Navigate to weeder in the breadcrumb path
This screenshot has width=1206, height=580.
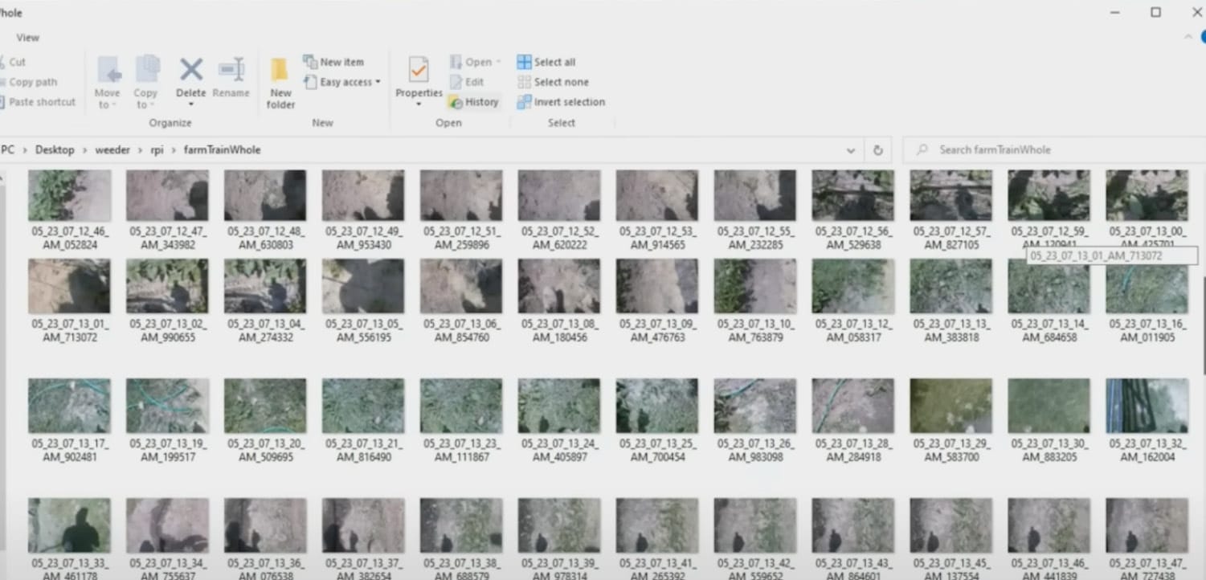point(112,150)
